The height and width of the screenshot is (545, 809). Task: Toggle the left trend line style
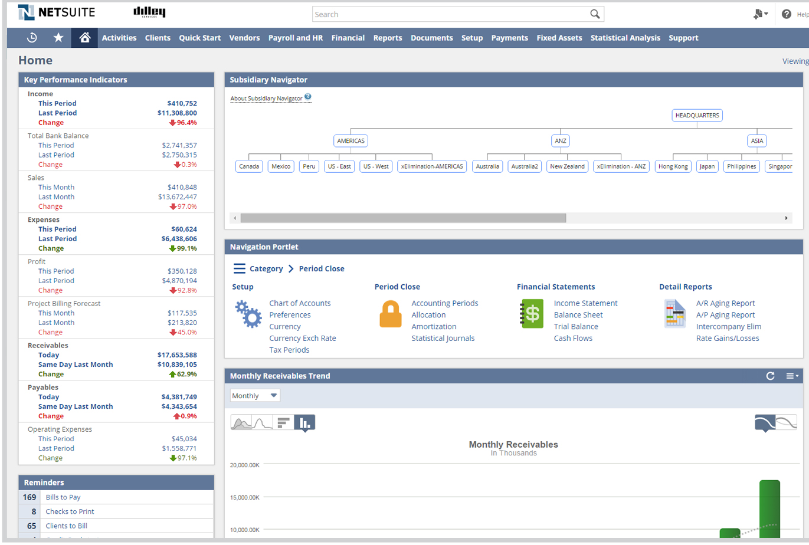pos(765,422)
